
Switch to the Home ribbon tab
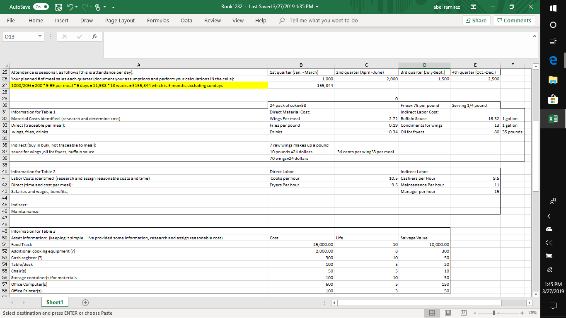tap(36, 20)
